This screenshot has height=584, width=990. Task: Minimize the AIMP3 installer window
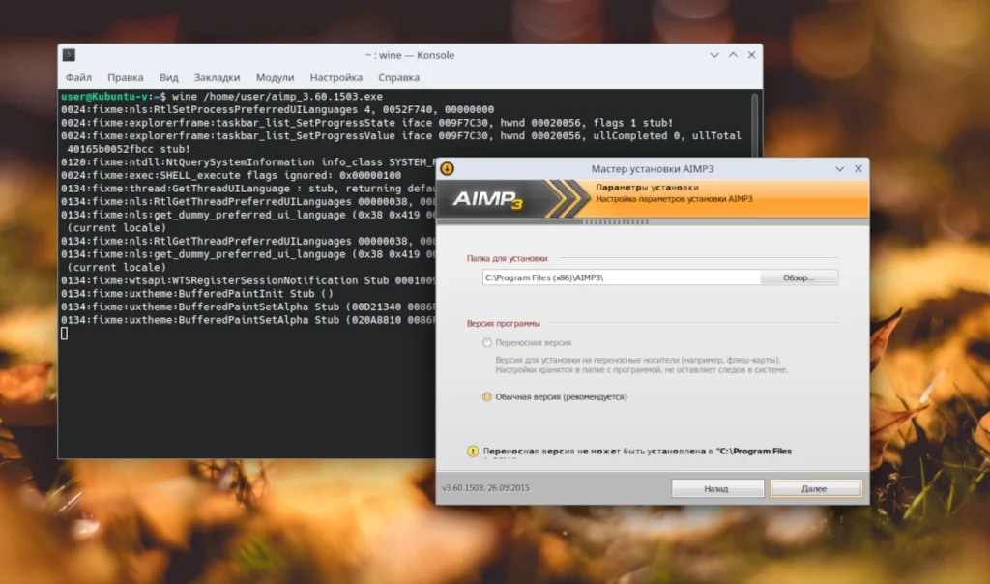click(840, 168)
